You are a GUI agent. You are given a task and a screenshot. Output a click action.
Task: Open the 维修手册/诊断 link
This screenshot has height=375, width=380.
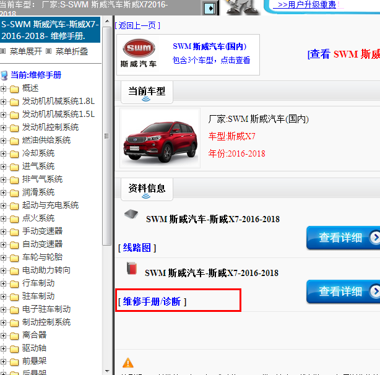click(x=152, y=301)
